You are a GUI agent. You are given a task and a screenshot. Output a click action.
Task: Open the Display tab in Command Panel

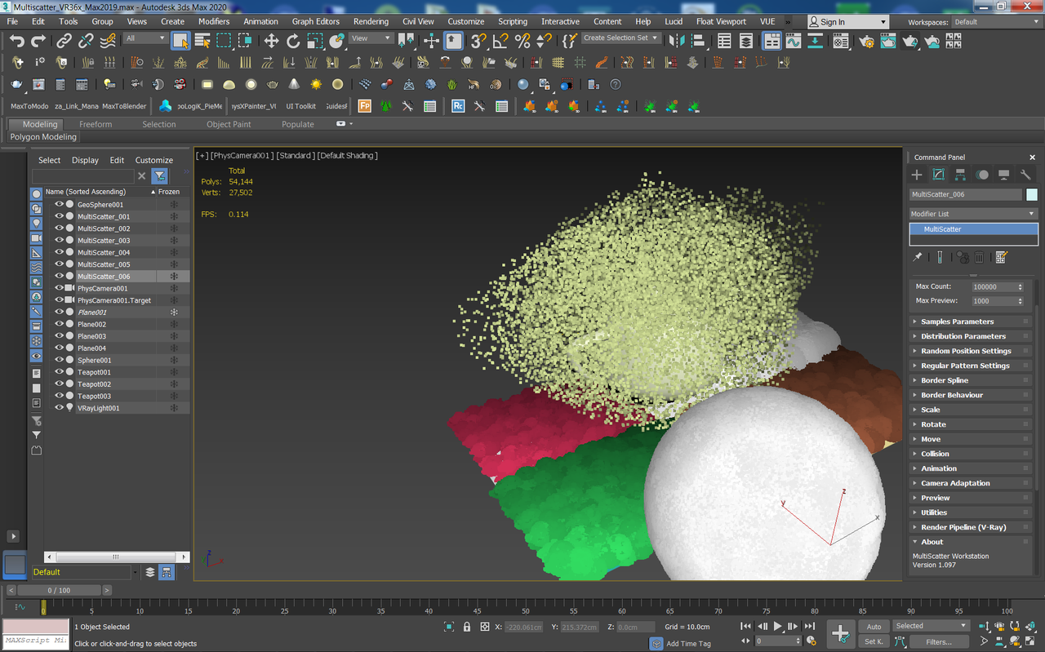[x=1003, y=175]
